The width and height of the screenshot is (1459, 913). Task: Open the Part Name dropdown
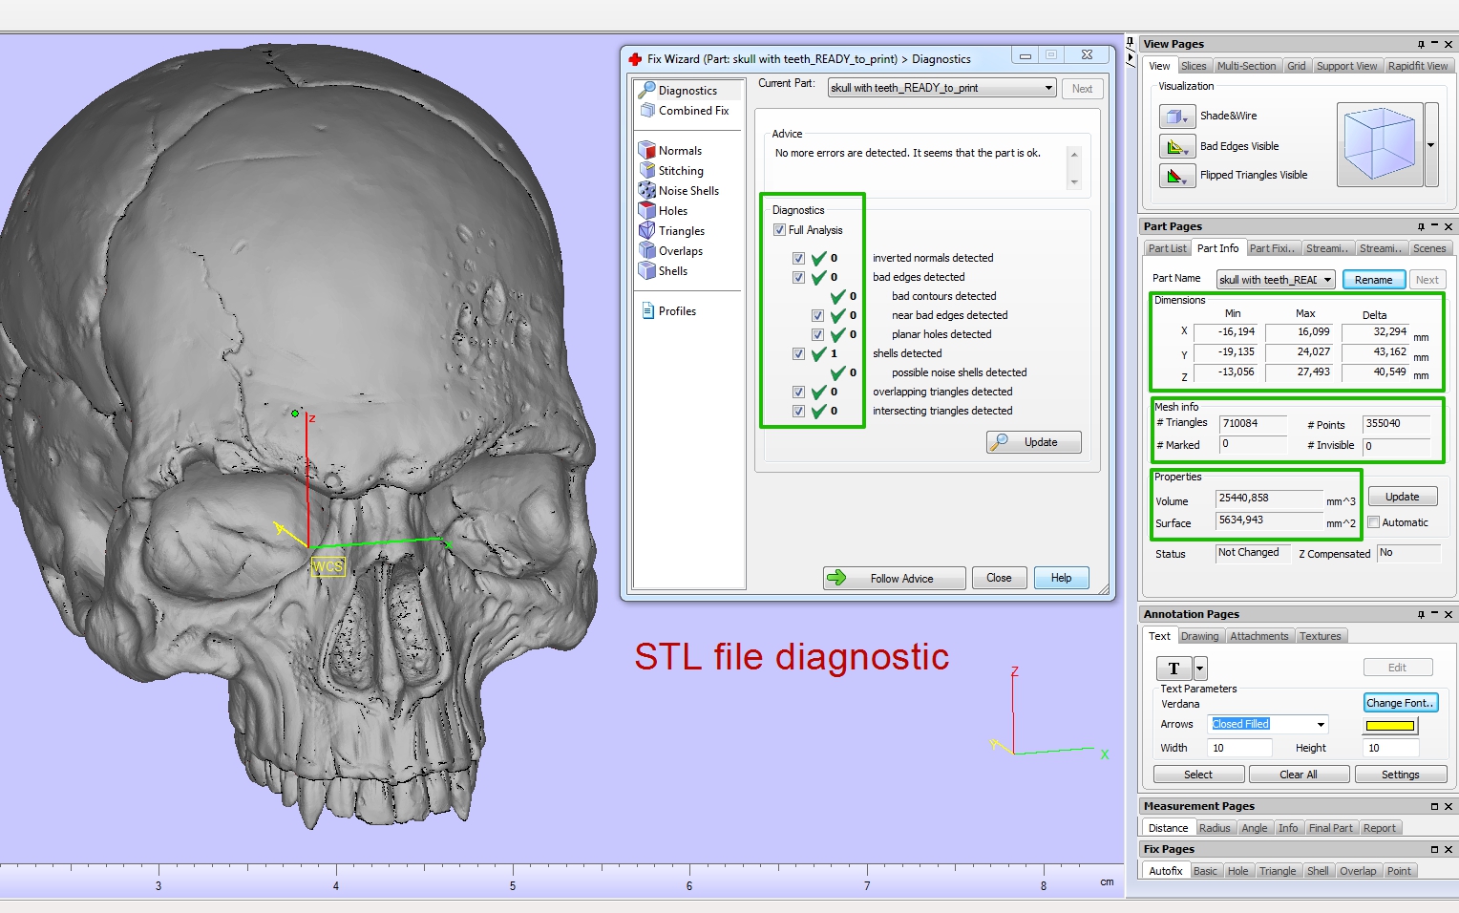tap(1327, 280)
